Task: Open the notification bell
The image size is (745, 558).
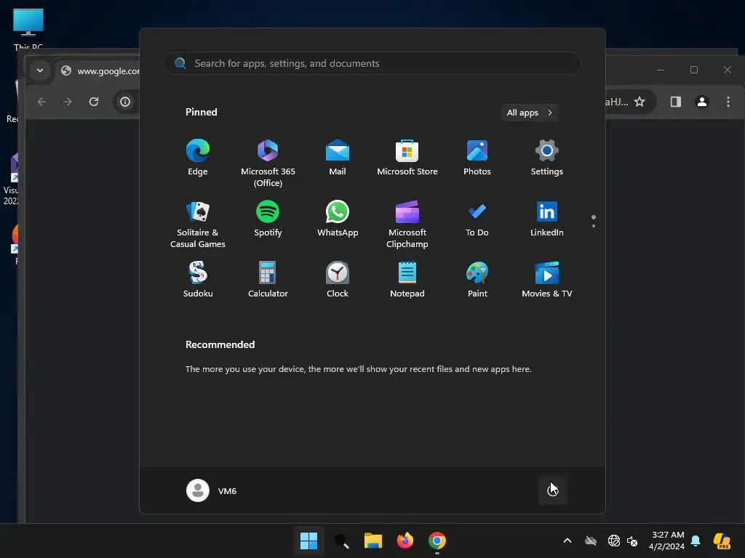Action: click(696, 541)
